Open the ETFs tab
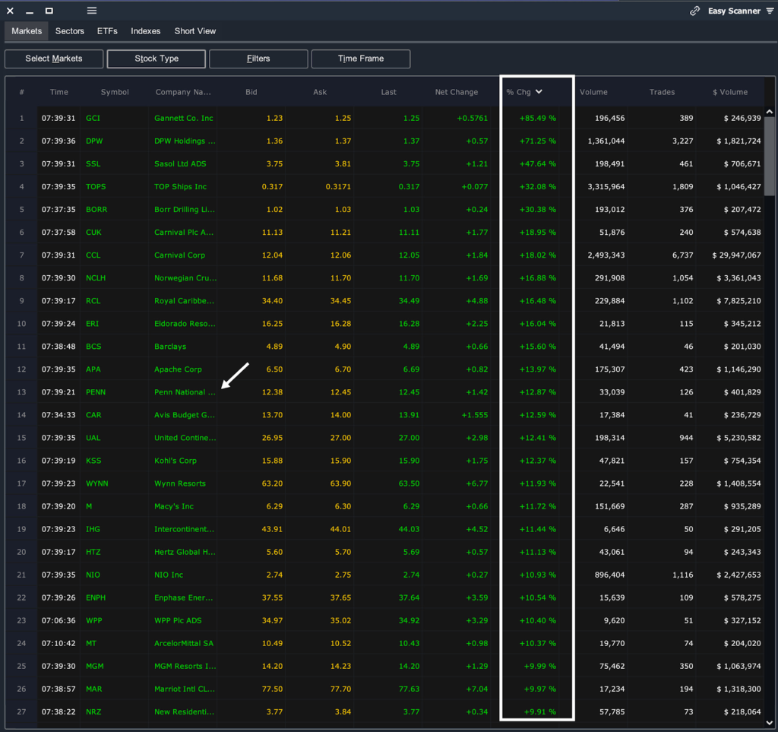This screenshot has width=778, height=732. tap(107, 30)
